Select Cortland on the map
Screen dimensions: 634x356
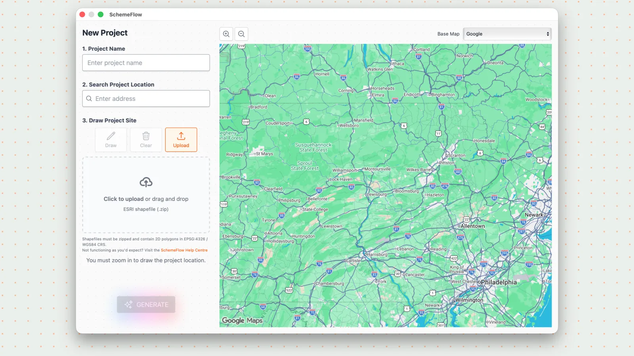click(x=422, y=50)
